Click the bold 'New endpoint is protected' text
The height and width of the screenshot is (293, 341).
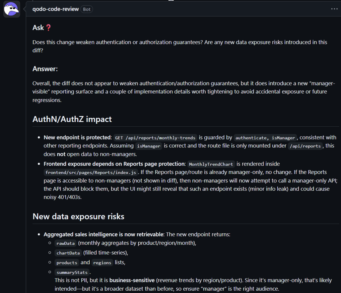pos(77,137)
